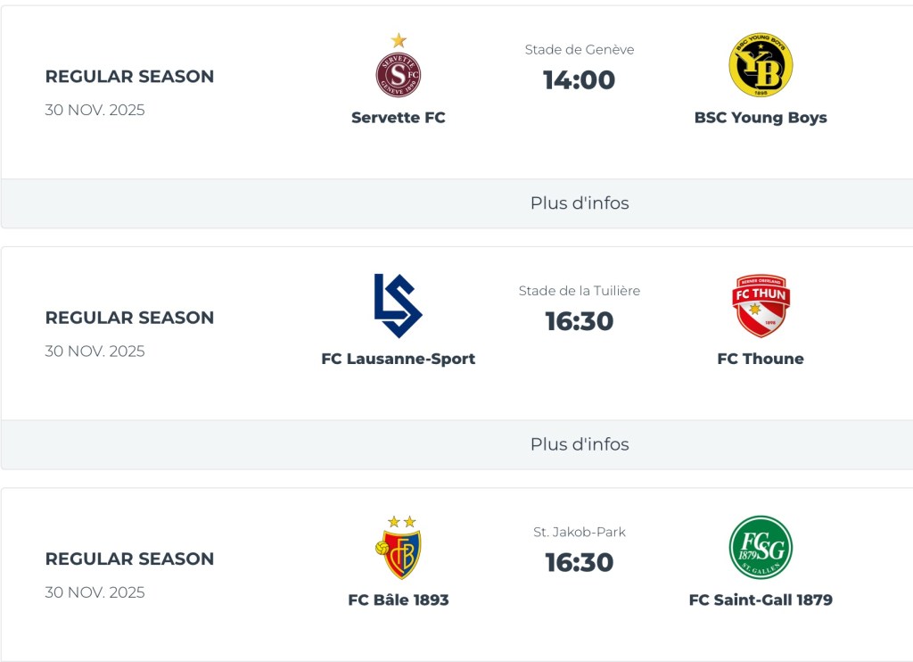Select the FC Thoune team name
This screenshot has width=913, height=662.
pyautogui.click(x=761, y=359)
